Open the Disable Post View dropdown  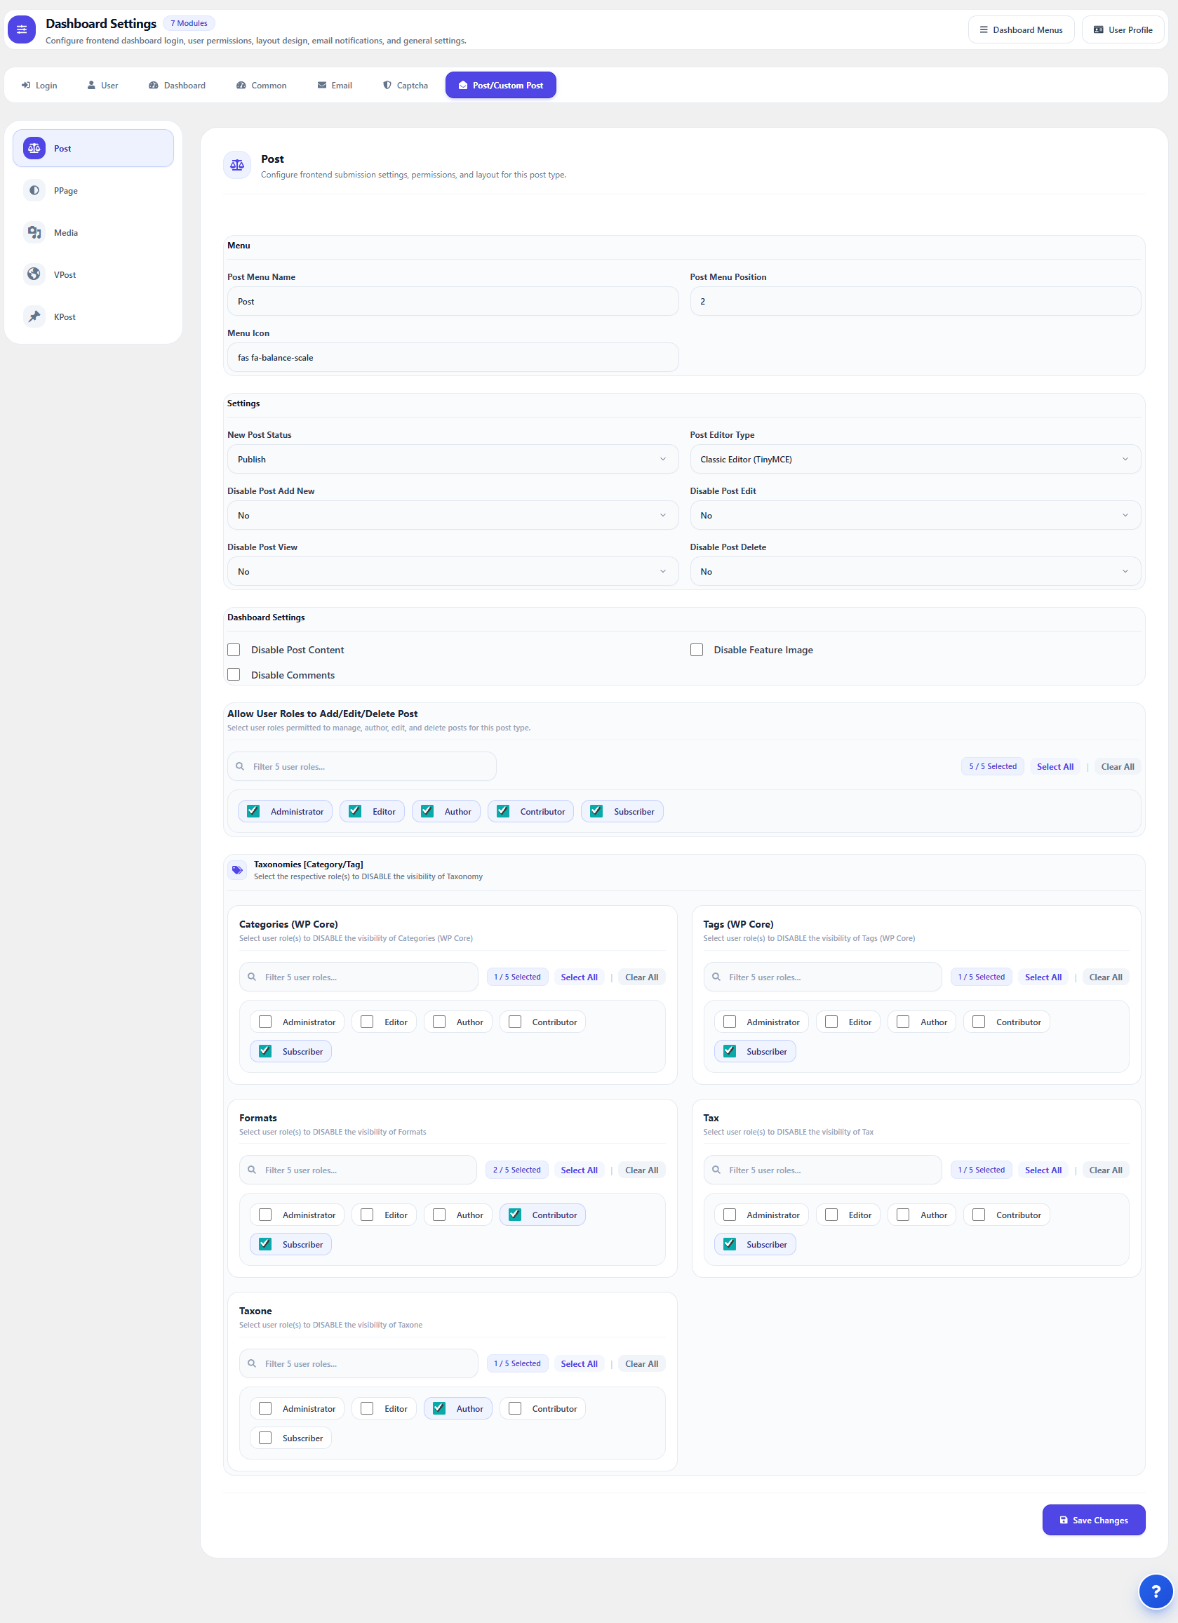point(453,571)
